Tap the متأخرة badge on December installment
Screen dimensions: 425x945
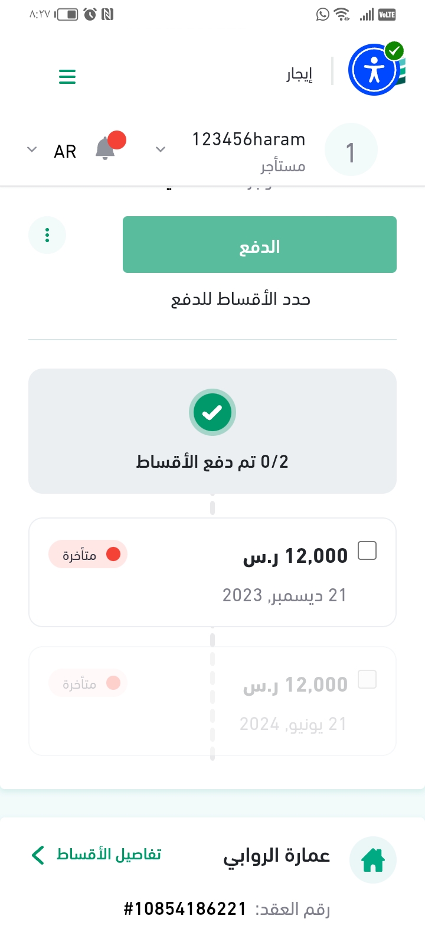(88, 555)
